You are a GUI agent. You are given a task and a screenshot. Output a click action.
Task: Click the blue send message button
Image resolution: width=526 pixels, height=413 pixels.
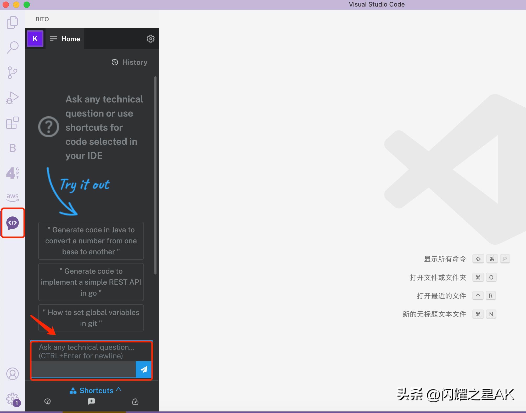click(144, 369)
